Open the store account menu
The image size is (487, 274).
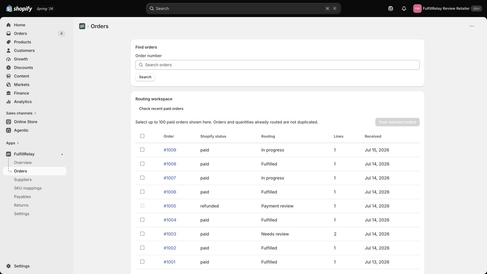tap(447, 9)
